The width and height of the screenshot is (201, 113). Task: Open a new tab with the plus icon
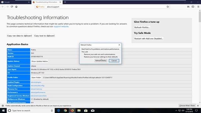coord(65,2)
